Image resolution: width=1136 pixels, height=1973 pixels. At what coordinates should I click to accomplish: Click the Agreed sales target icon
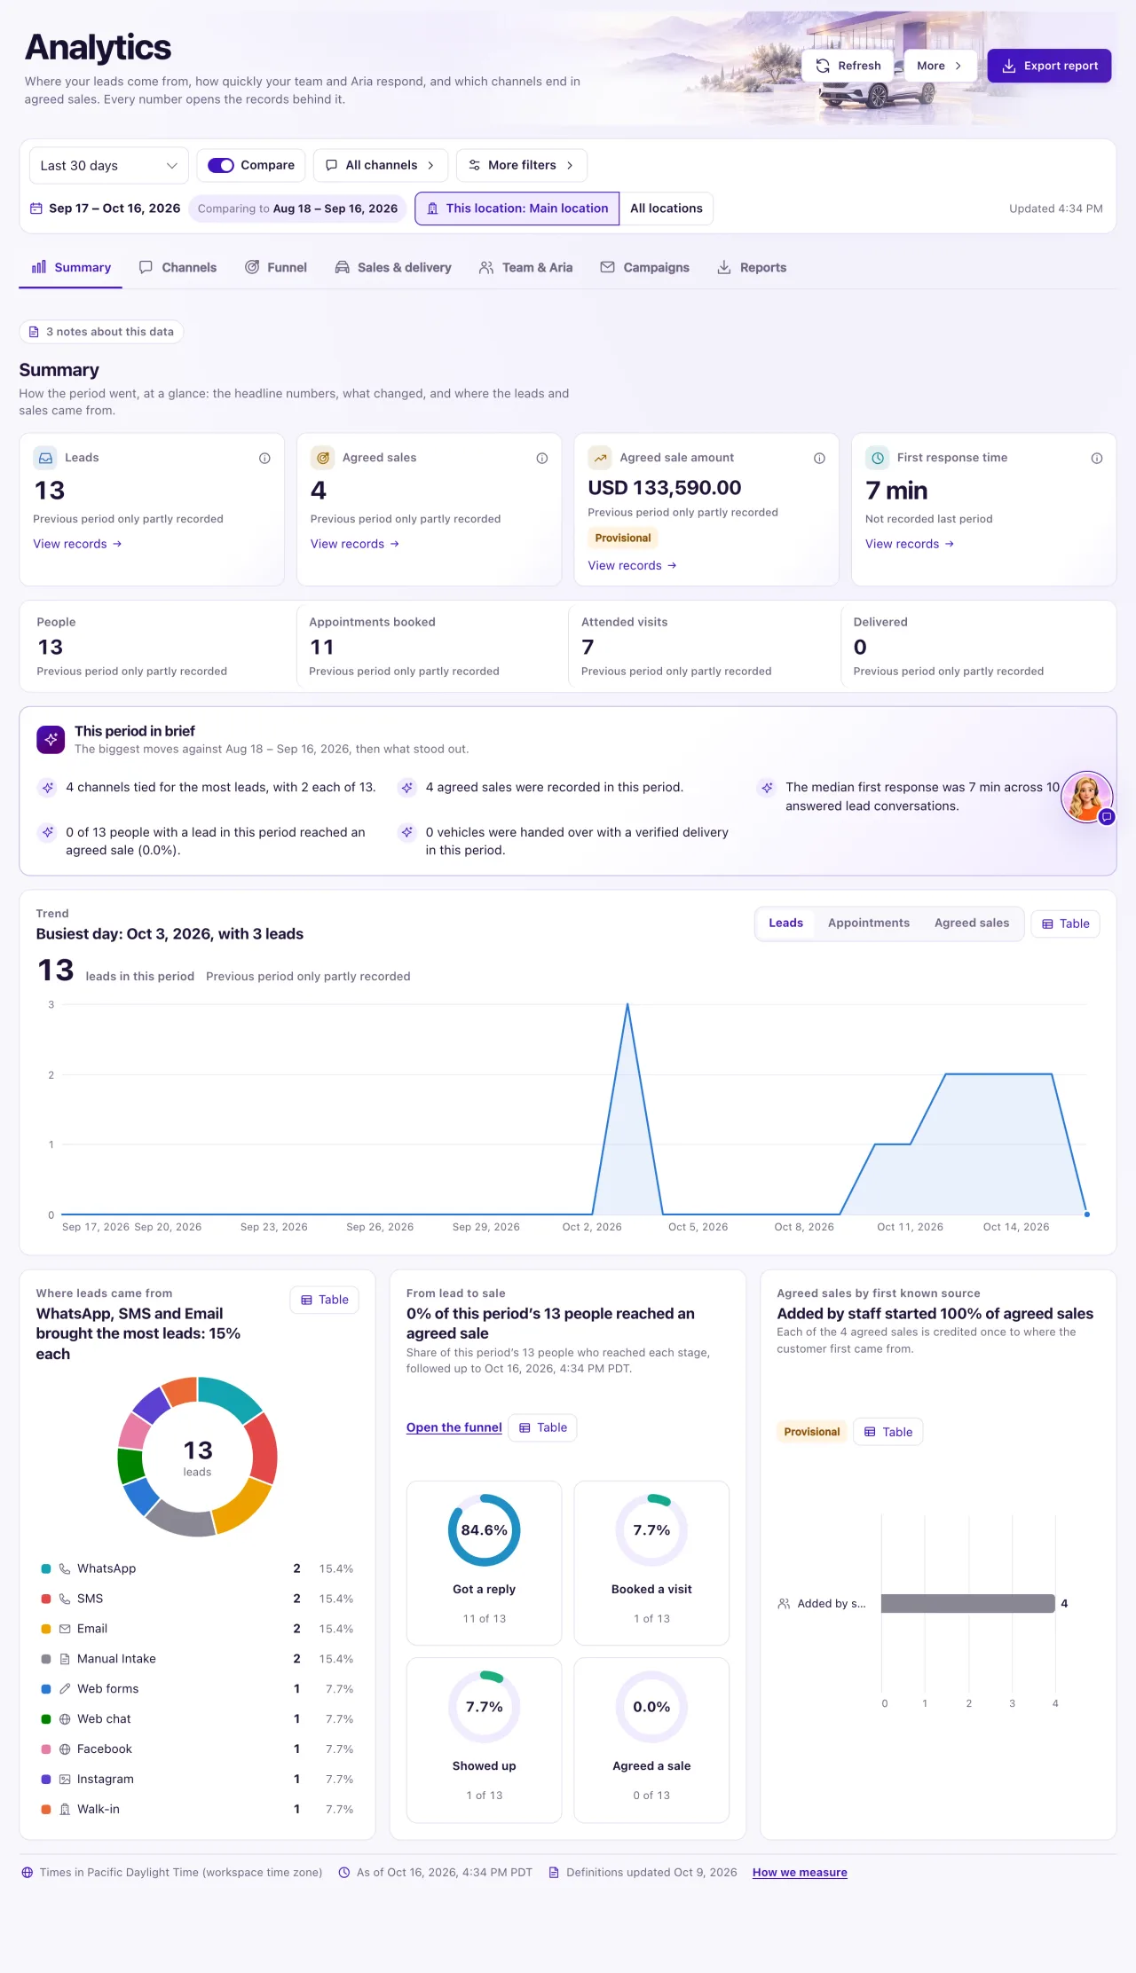tap(323, 458)
